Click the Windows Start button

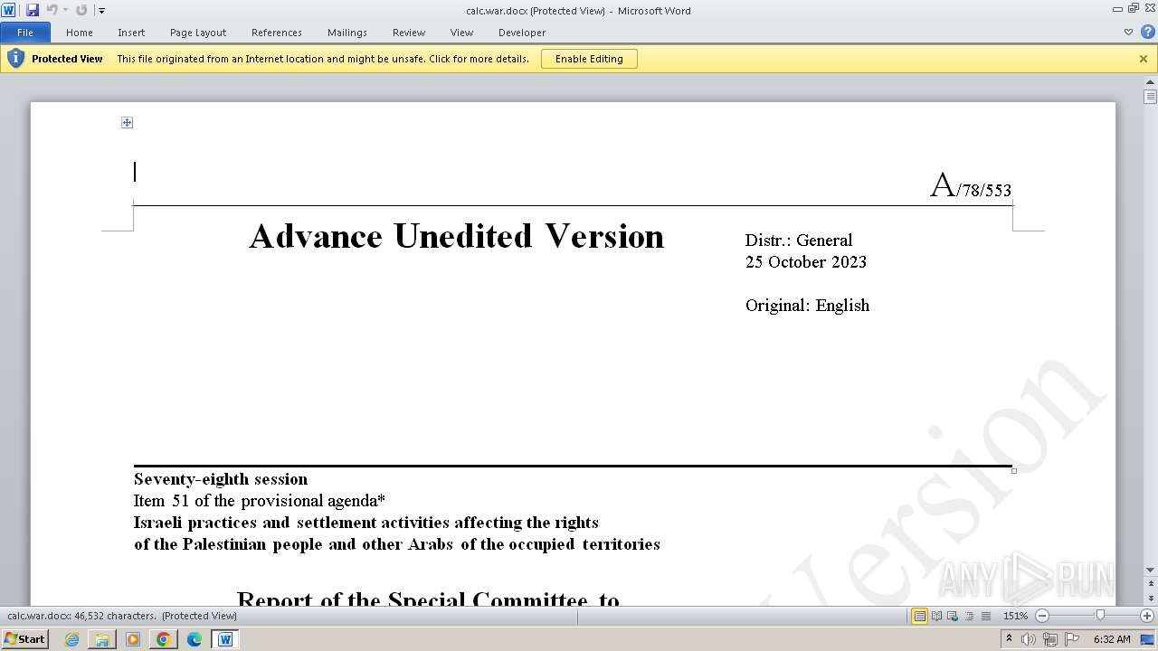coord(25,638)
